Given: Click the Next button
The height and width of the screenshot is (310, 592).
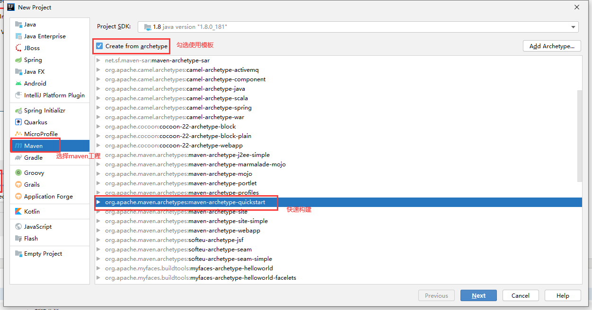Looking at the screenshot, I should pyautogui.click(x=478, y=295).
